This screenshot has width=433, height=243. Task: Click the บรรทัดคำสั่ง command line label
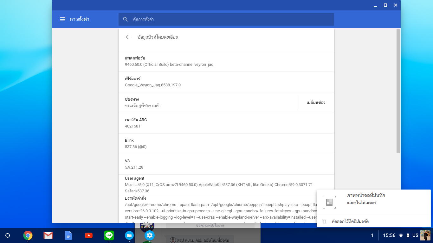(x=135, y=198)
